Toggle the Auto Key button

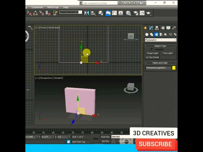coord(105,137)
